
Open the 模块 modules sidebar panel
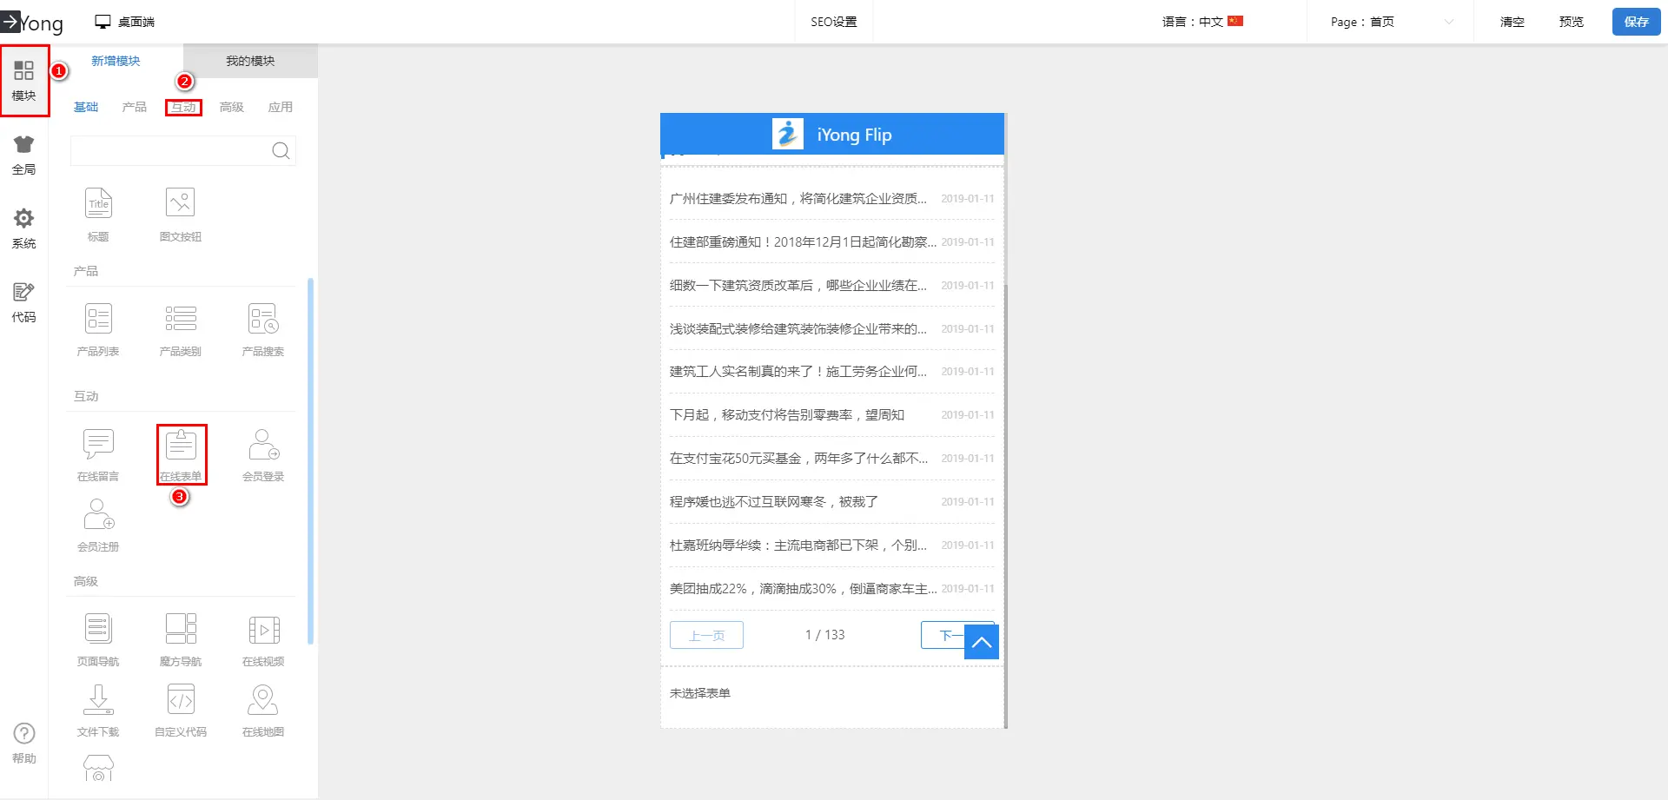[x=24, y=80]
